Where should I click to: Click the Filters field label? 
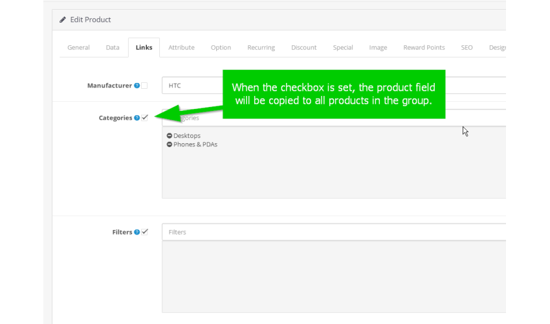pos(122,232)
